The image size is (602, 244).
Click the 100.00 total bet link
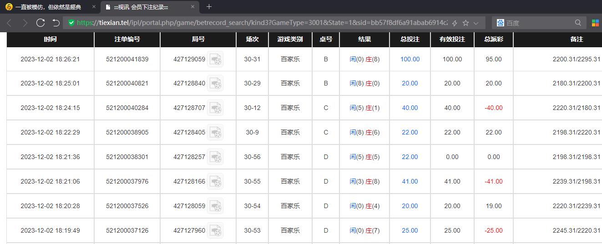(410, 59)
